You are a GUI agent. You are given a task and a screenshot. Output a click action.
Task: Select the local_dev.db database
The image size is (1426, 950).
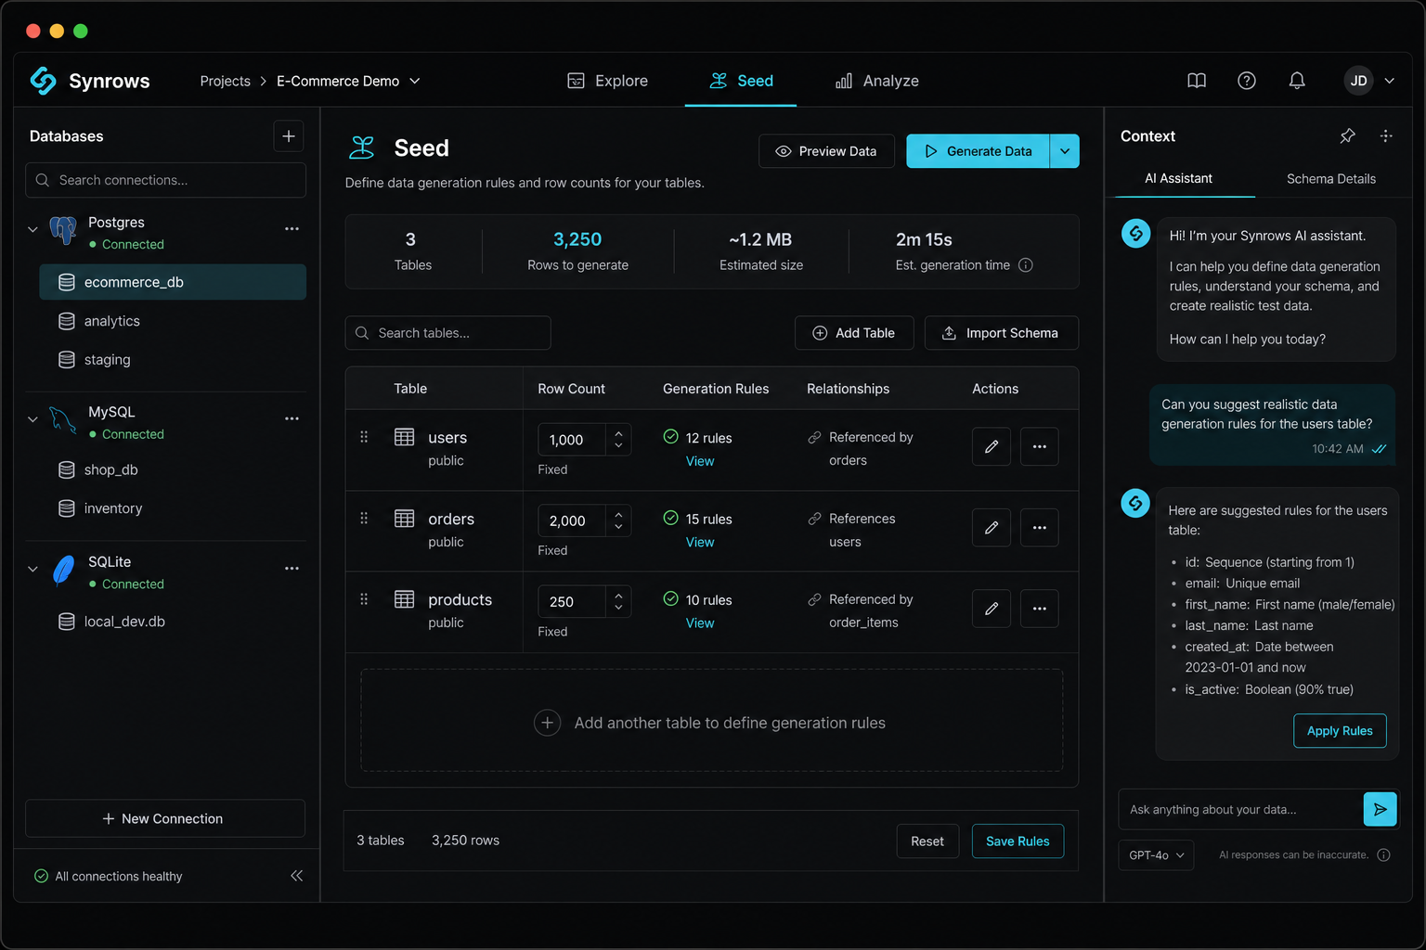173,622
